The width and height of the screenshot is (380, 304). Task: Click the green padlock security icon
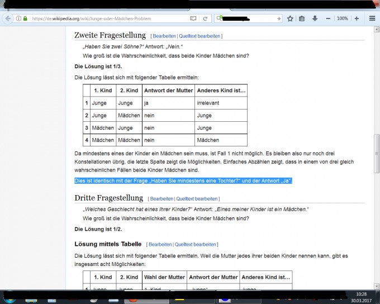click(25, 18)
